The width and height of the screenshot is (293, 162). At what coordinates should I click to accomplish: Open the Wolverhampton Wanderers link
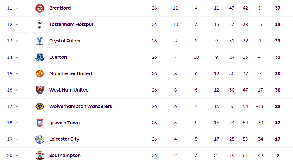(x=80, y=106)
